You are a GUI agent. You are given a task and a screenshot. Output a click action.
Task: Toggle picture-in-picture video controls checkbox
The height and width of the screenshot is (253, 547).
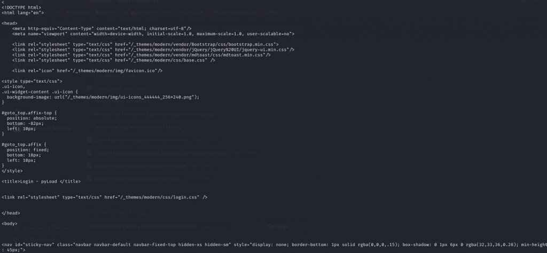[x=90, y=139]
